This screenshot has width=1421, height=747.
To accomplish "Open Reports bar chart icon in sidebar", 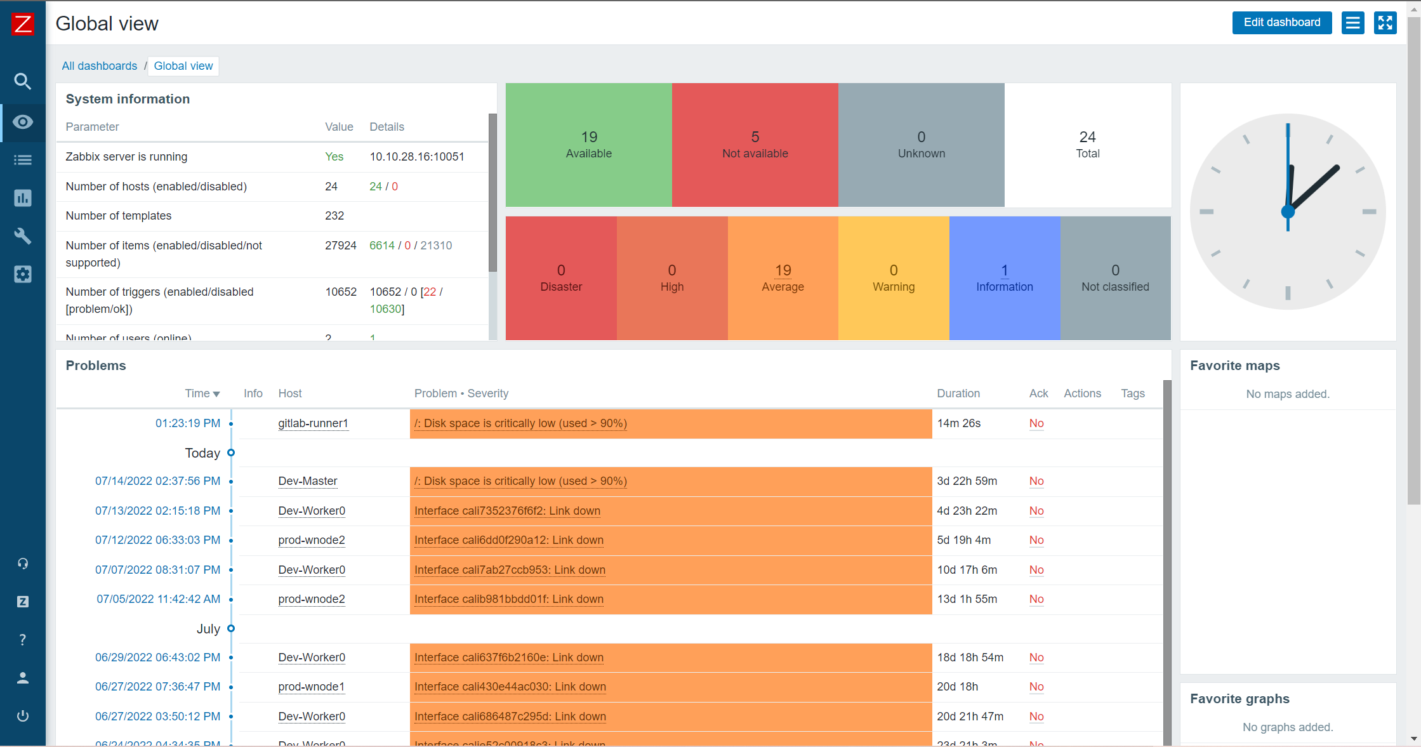I will point(23,198).
